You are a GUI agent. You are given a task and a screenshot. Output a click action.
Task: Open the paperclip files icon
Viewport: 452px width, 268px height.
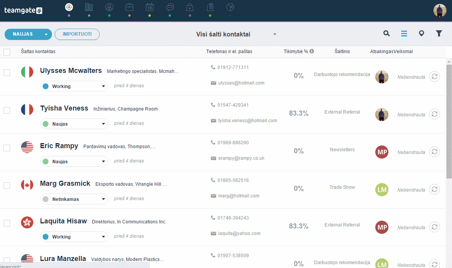click(x=210, y=7)
